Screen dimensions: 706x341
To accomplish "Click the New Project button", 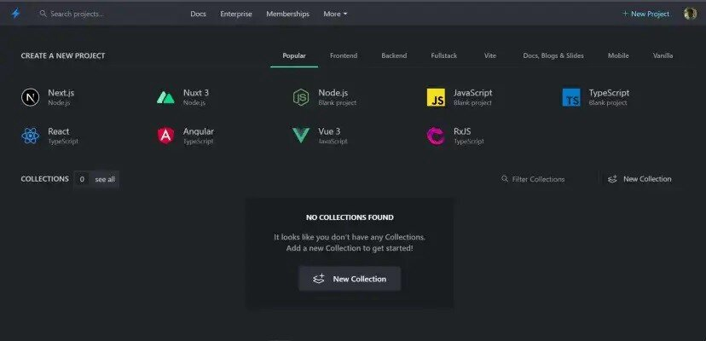I will pyautogui.click(x=646, y=14).
